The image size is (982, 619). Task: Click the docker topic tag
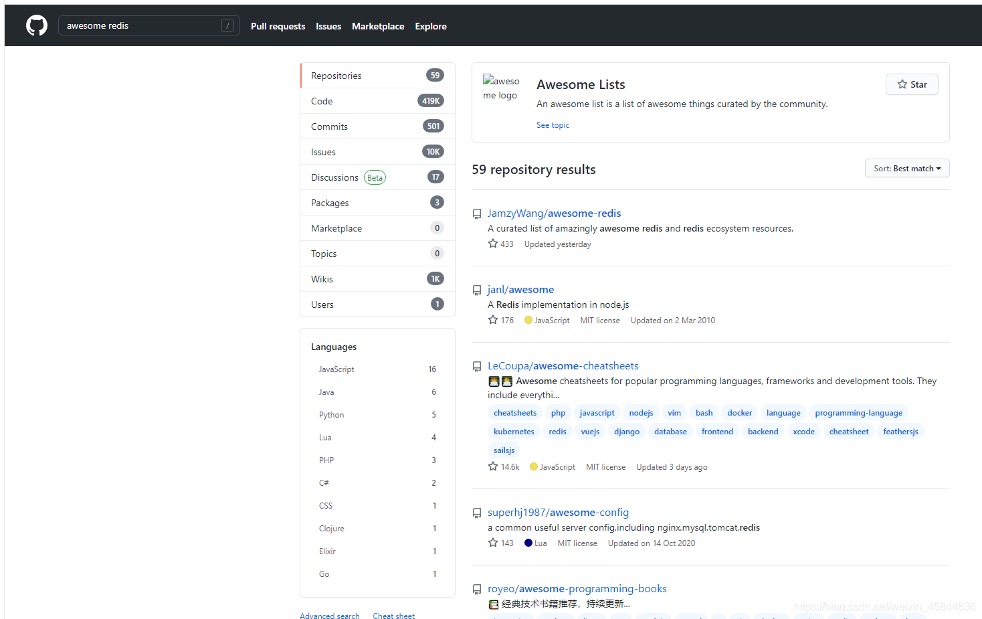click(x=739, y=413)
